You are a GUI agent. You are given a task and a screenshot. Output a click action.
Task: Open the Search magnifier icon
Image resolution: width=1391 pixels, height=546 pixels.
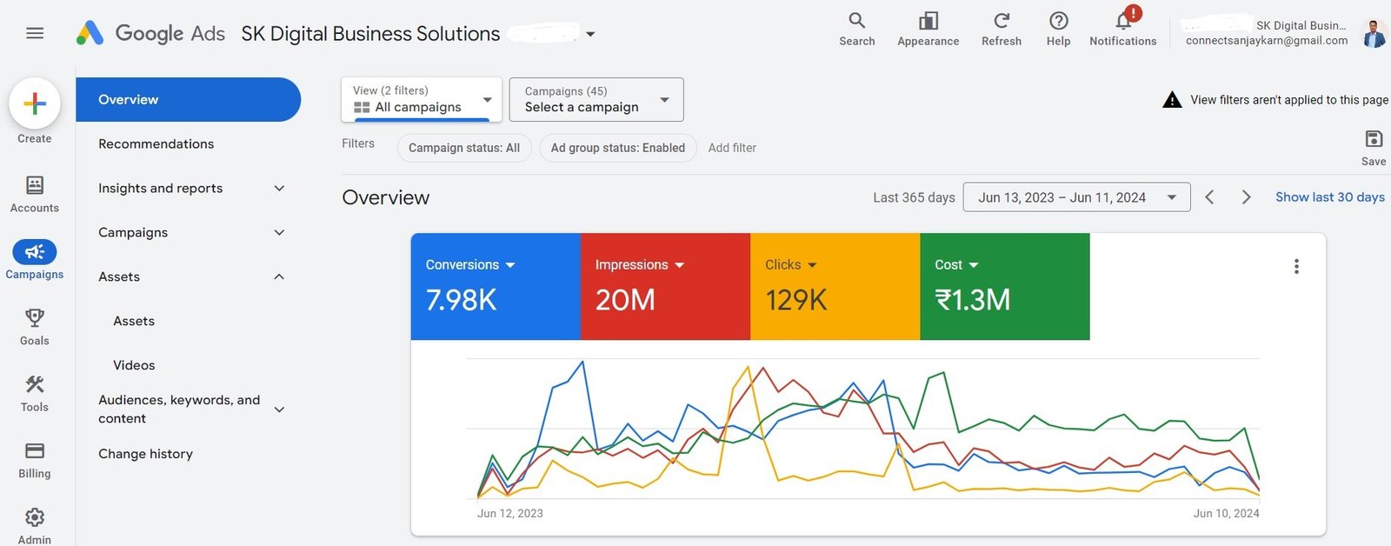click(856, 21)
